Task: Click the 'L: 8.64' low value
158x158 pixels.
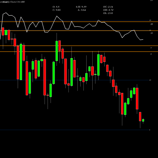Action: [x=82, y=10]
